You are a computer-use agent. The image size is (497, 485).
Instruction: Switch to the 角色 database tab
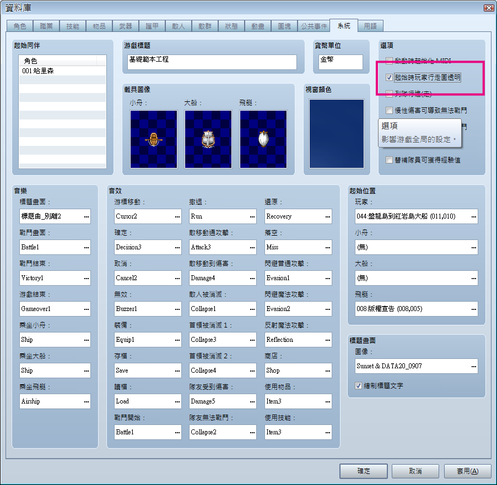point(20,26)
